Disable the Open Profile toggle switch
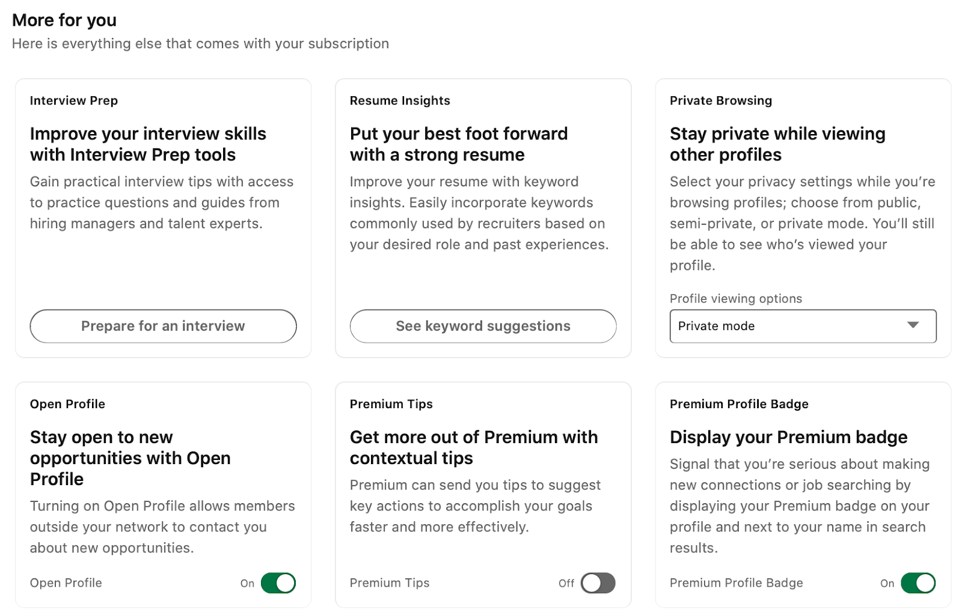The height and width of the screenshot is (615, 962). [278, 583]
